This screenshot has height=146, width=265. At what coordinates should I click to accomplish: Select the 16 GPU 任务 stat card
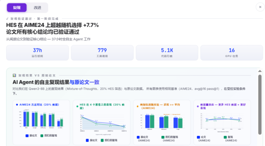232,53
